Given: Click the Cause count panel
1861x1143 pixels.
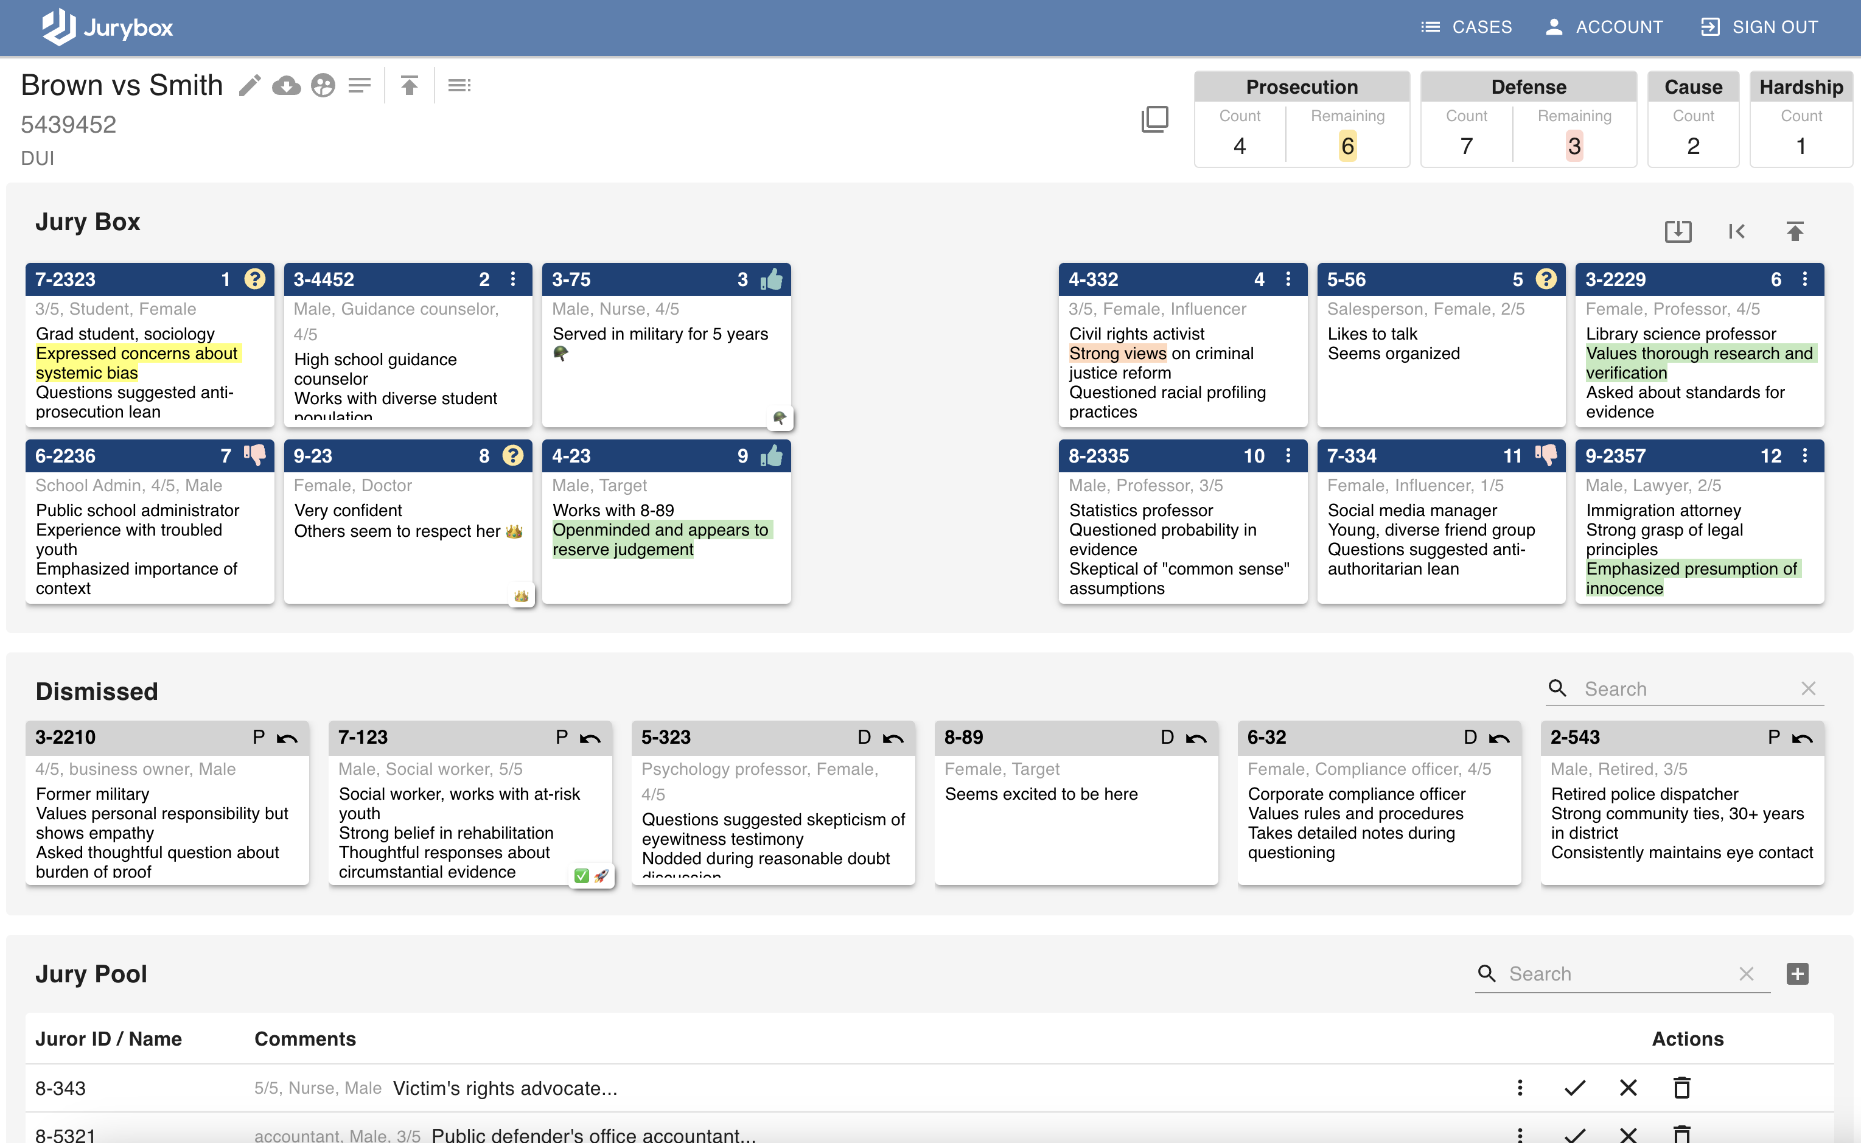Looking at the screenshot, I should tap(1693, 119).
